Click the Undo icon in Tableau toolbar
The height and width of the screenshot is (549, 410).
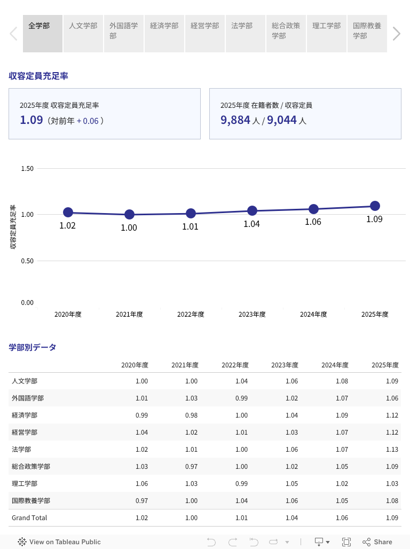211,542
